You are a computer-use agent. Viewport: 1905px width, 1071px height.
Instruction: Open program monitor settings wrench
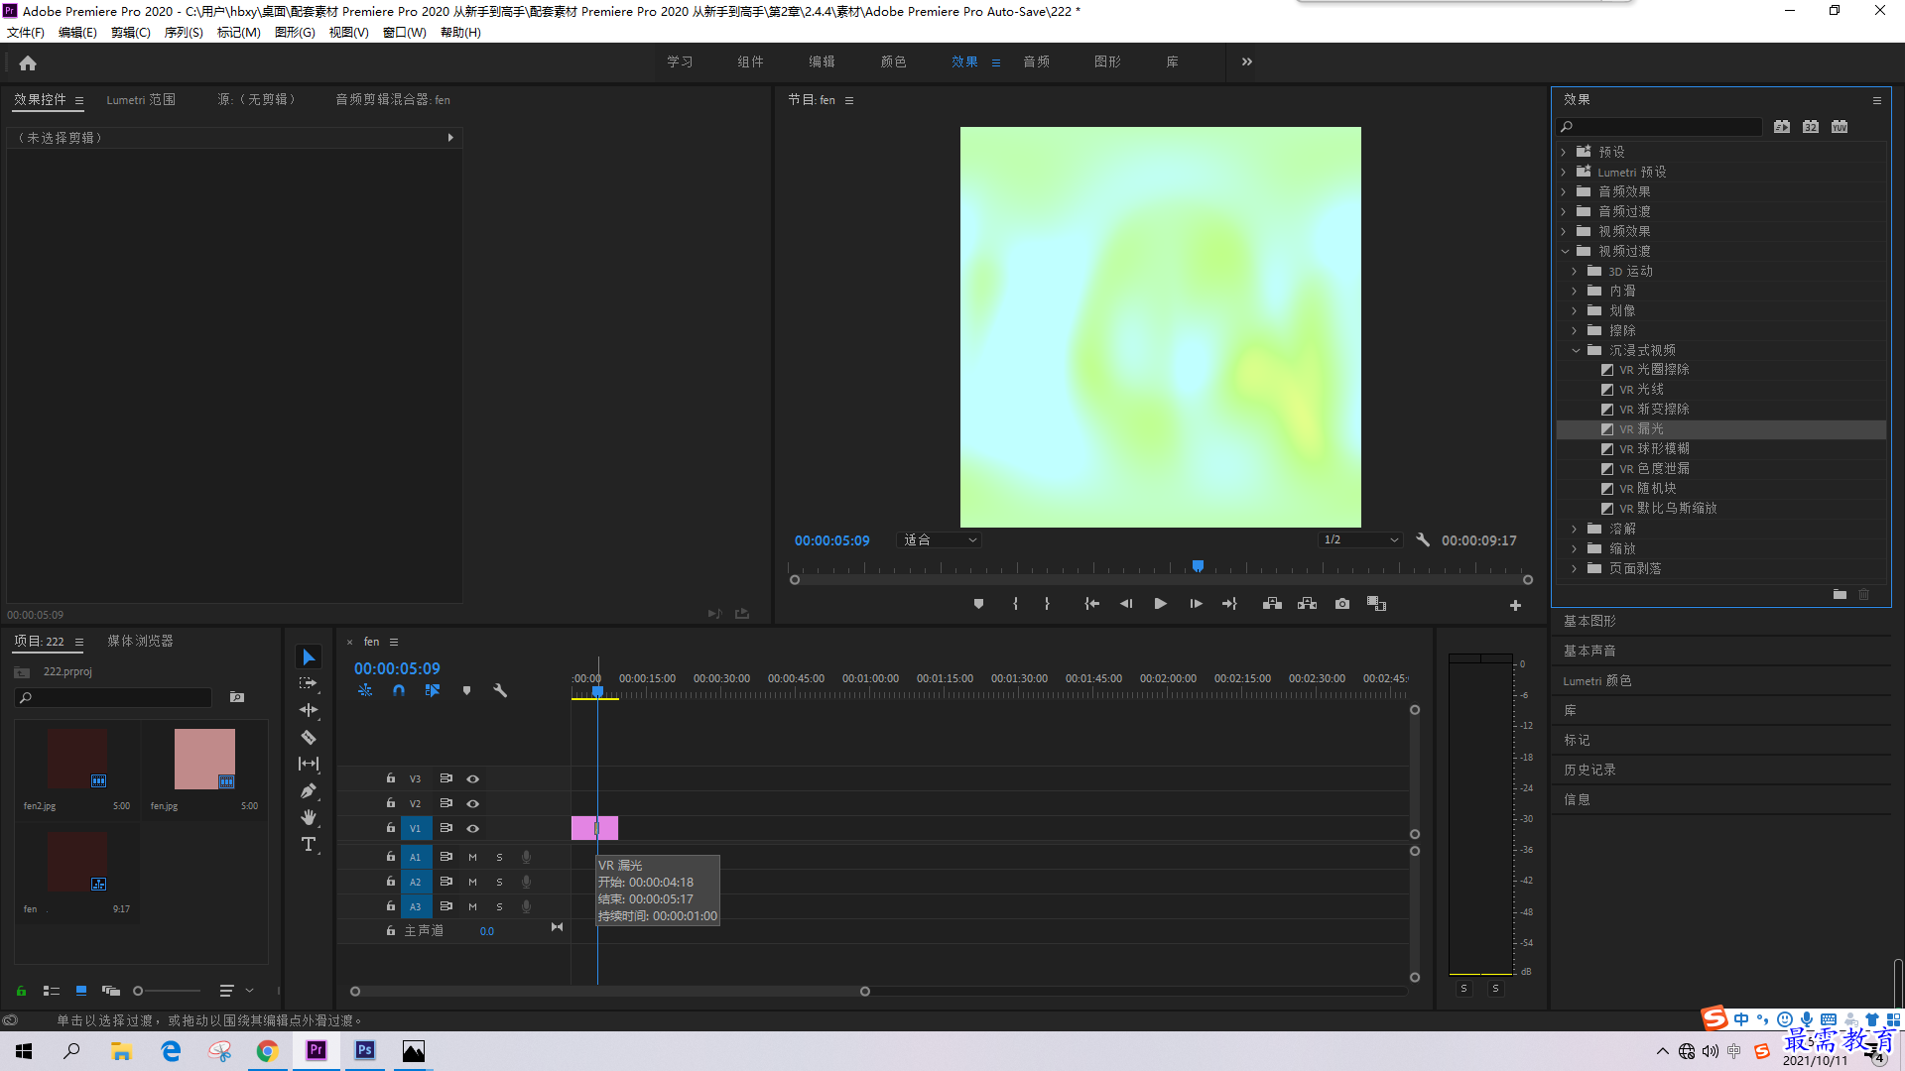pyautogui.click(x=1423, y=539)
